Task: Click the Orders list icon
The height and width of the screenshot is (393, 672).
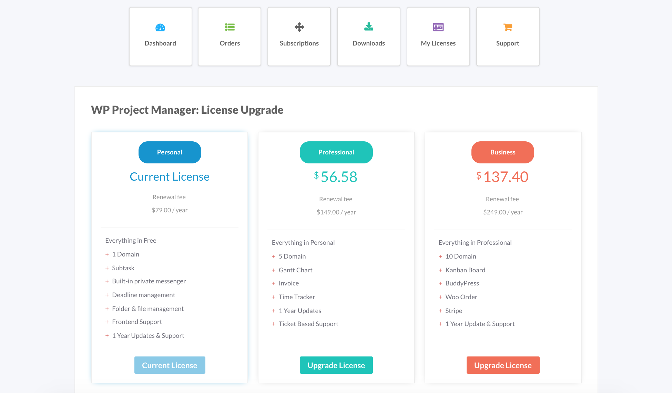Action: click(230, 27)
